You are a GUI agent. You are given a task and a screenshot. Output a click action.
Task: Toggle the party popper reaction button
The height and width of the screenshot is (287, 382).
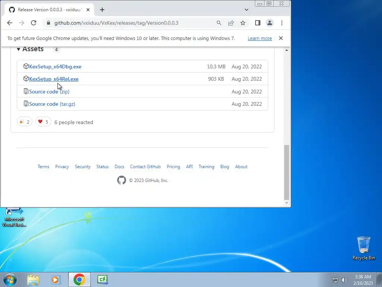(x=25, y=122)
